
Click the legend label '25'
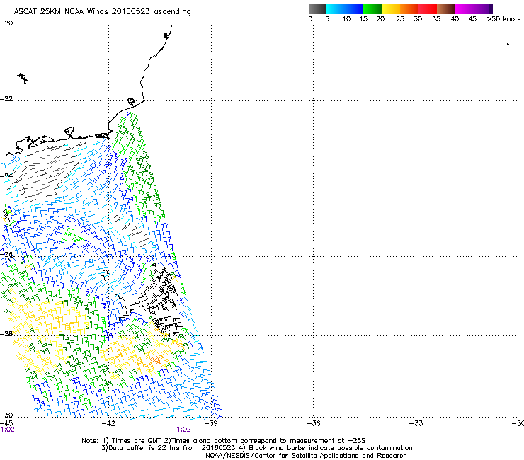pos(400,19)
